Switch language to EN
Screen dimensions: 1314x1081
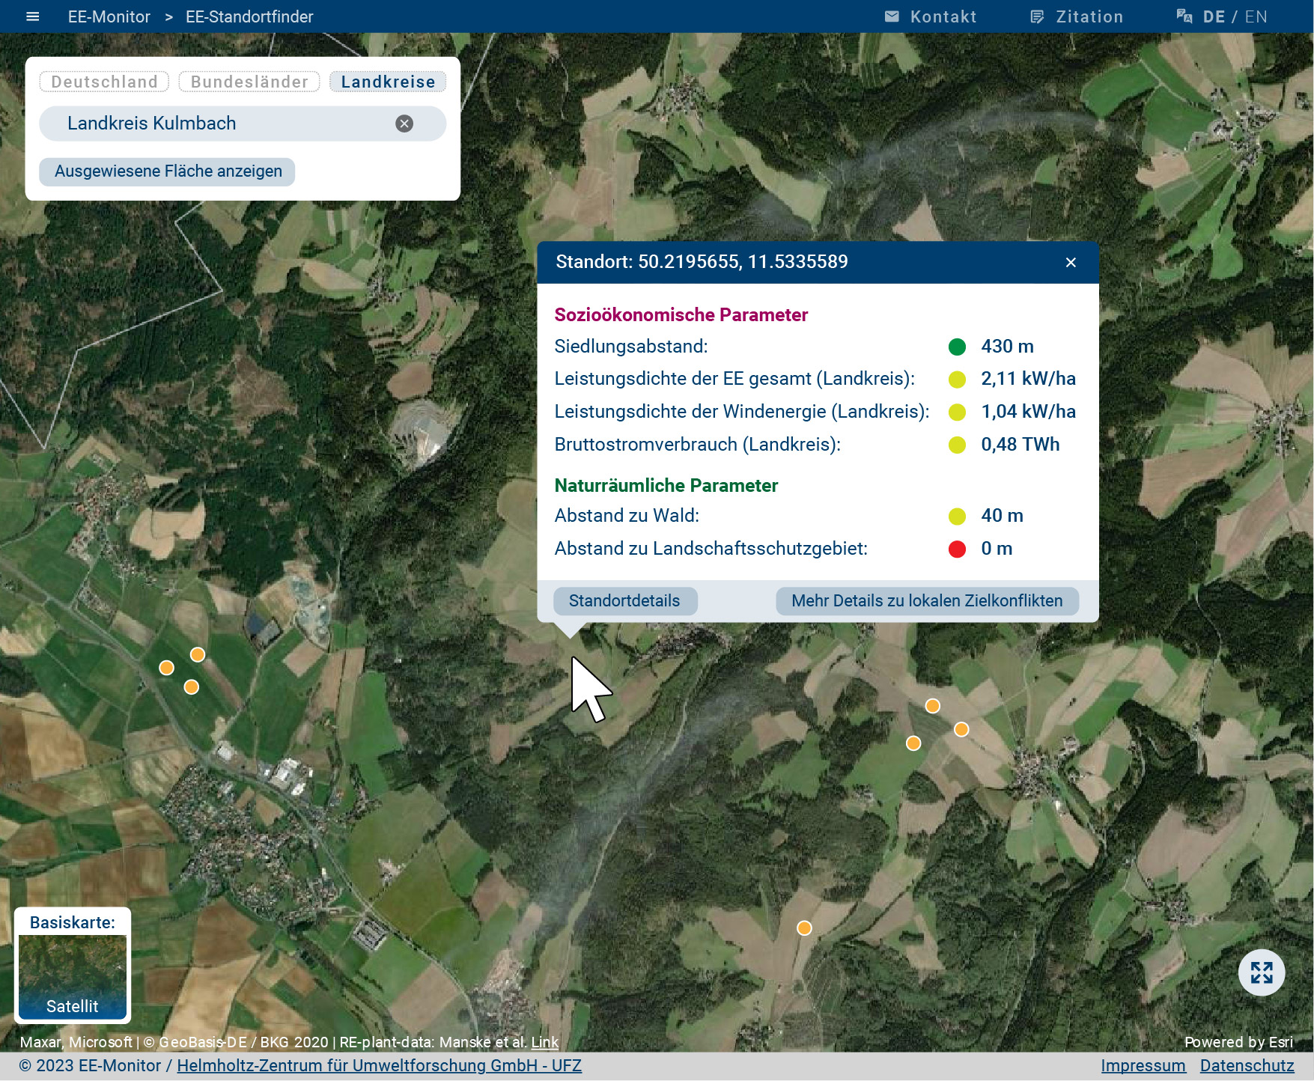coord(1256,16)
